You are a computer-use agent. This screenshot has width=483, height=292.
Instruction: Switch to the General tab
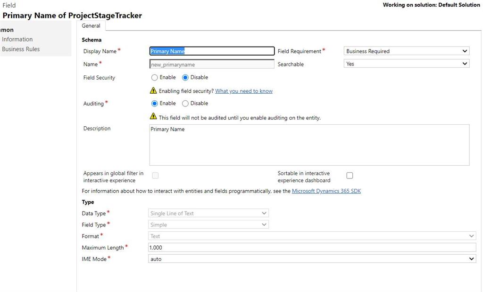[x=91, y=26]
